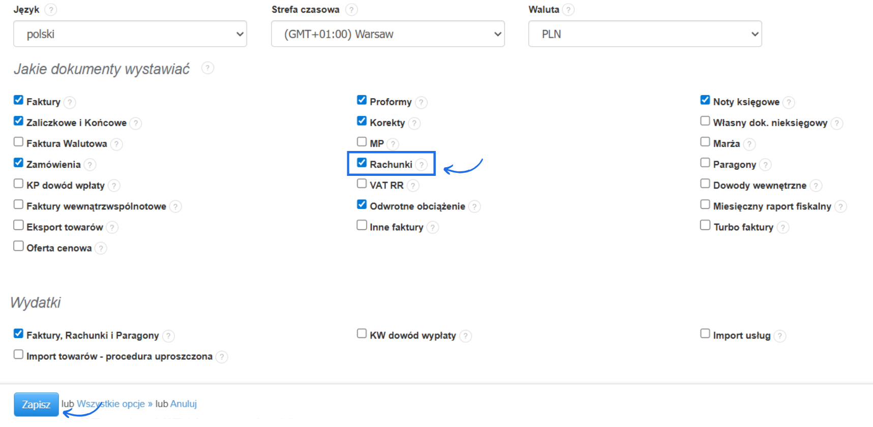
Task: Enable the Faktura Walutowa checkbox
Action: click(x=19, y=142)
